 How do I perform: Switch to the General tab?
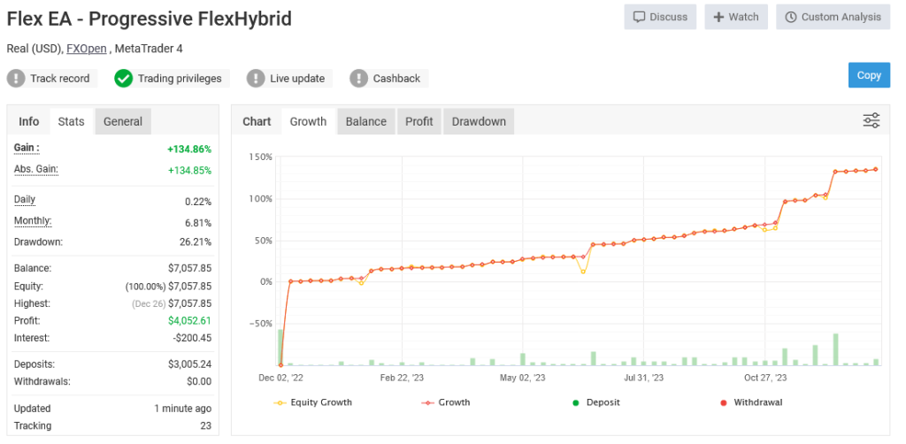coord(123,121)
